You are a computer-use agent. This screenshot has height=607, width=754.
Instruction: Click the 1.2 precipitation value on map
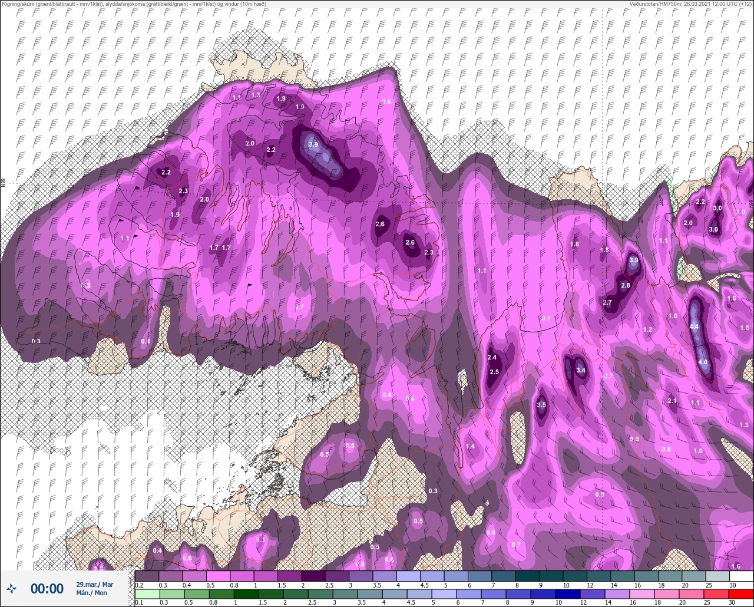pyautogui.click(x=648, y=330)
